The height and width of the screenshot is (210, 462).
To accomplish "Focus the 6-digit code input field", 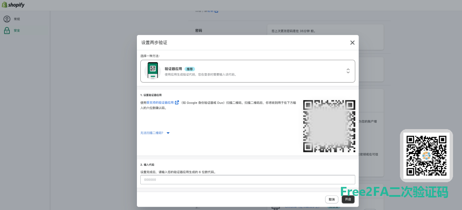I will (x=248, y=180).
